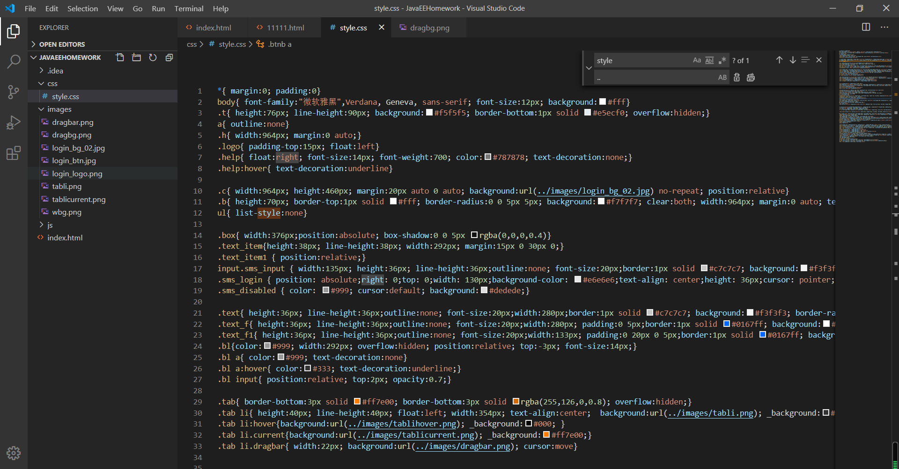Open the Terminal menu
Screen dimensions: 899x469
point(189,8)
